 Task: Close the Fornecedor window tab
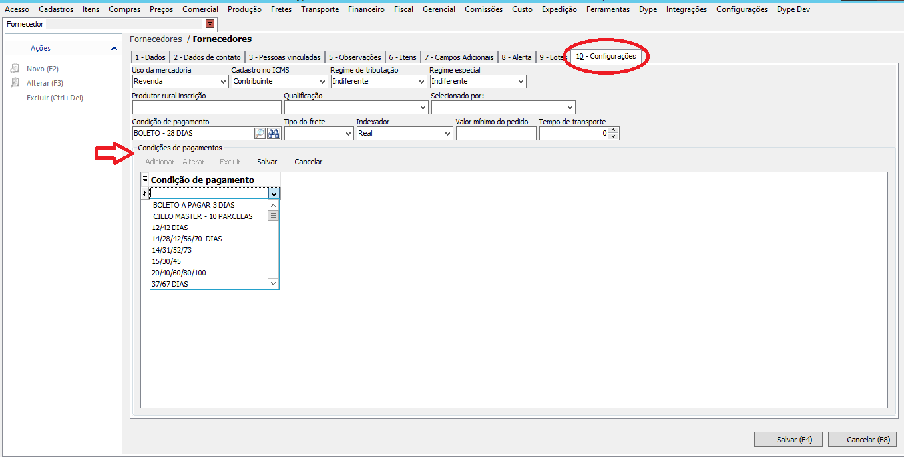210,24
